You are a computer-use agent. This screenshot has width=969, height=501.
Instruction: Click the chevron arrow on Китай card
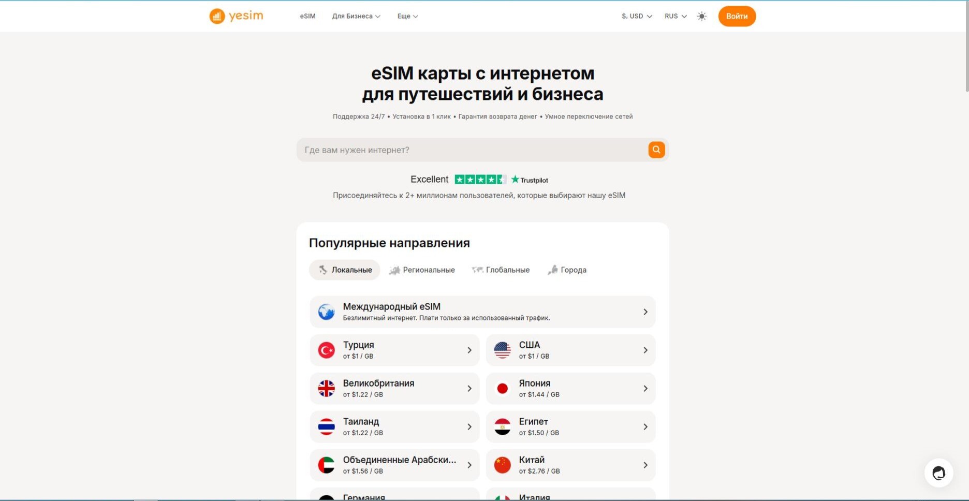click(x=645, y=465)
